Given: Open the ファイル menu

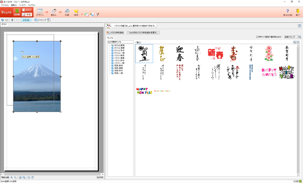Looking at the screenshot, I should pyautogui.click(x=5, y=5).
